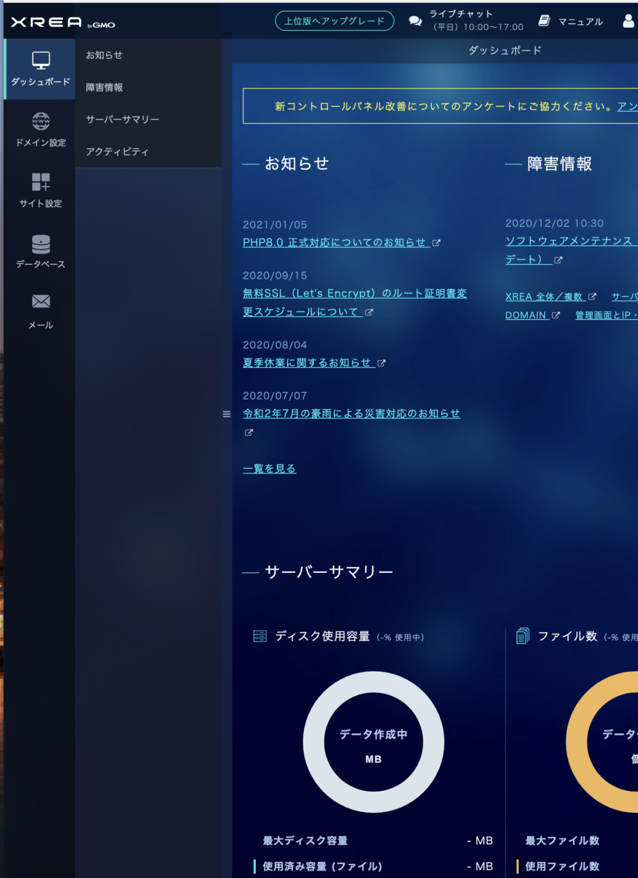Open the 一覧を見る link
The image size is (638, 878).
[269, 468]
